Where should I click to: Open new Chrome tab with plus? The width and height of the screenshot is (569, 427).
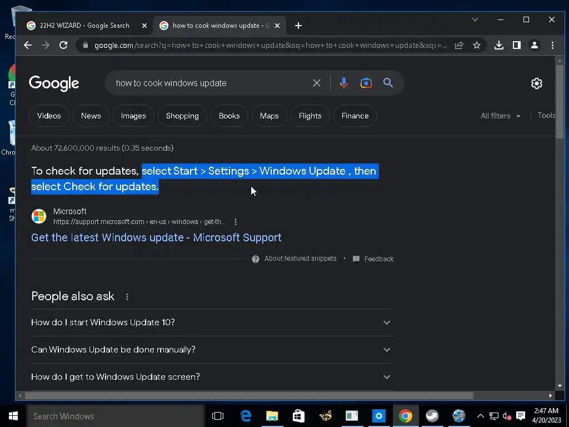pyautogui.click(x=298, y=26)
